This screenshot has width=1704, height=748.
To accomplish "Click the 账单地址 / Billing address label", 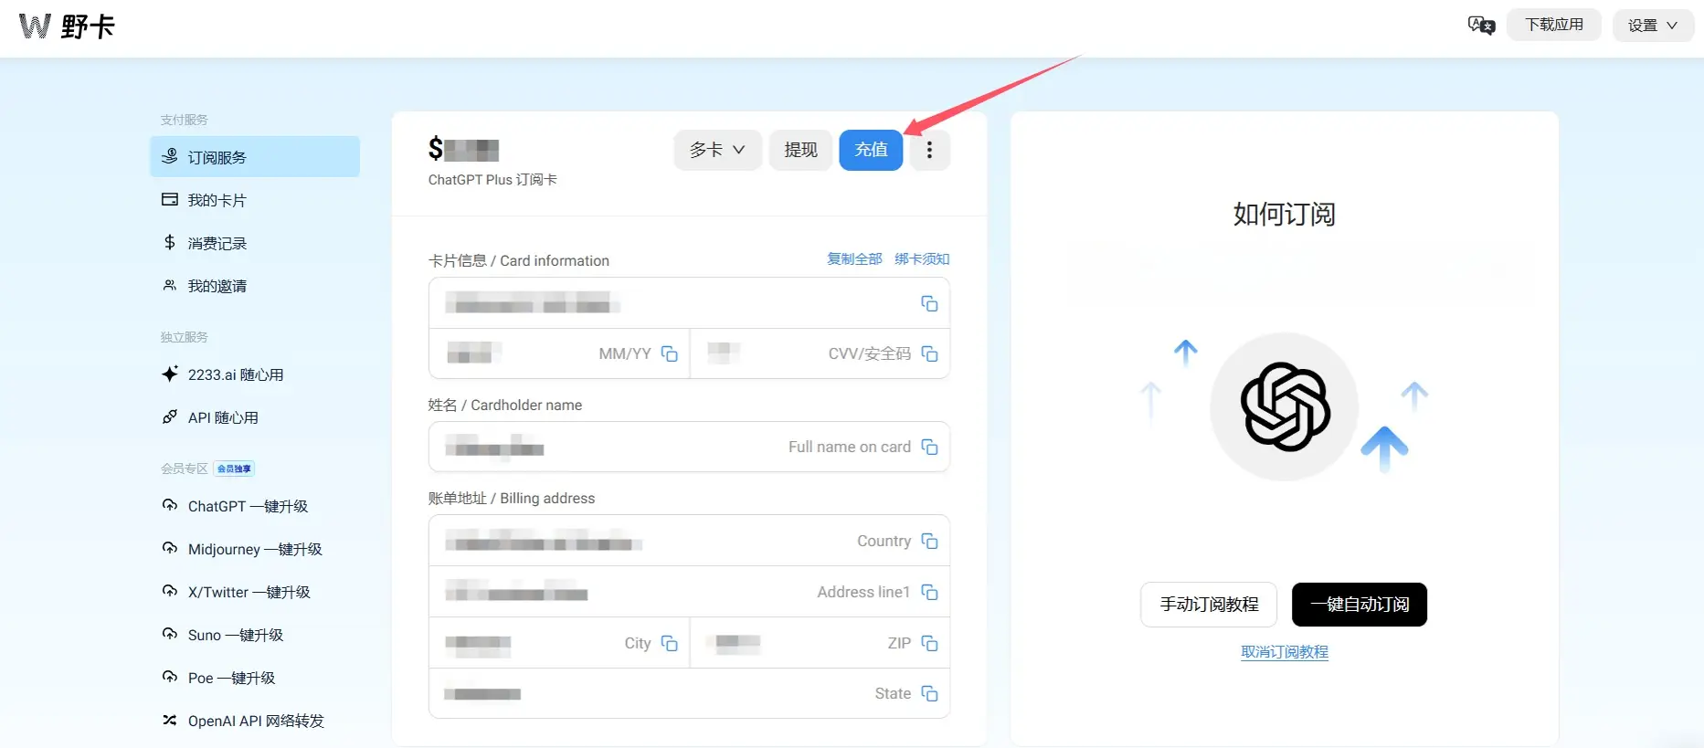I will pyautogui.click(x=512, y=499).
